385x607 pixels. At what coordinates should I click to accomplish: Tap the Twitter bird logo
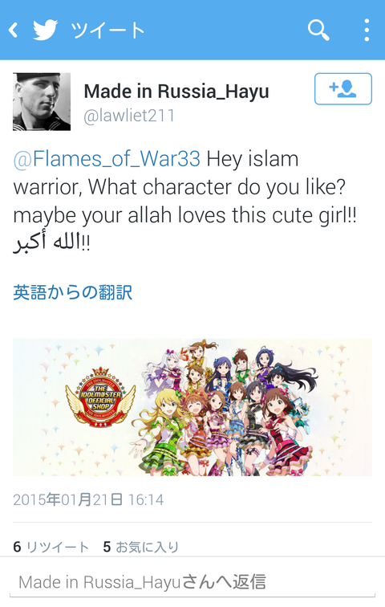coord(45,30)
